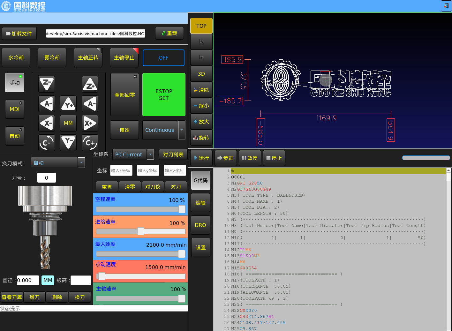Viewport: 452px width, 331px height.
Task: Jog X axis positive with X+
Action: pos(90,123)
